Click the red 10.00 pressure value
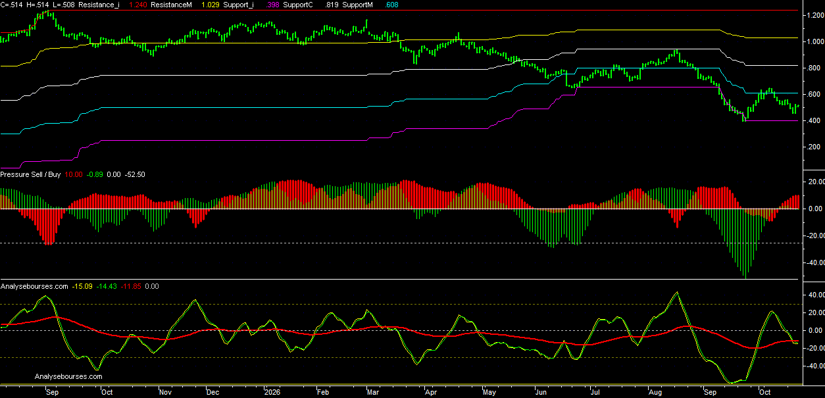 [74, 174]
